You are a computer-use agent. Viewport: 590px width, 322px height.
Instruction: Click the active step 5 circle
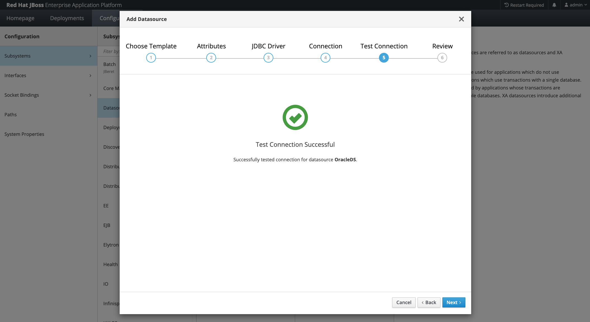[x=384, y=58]
